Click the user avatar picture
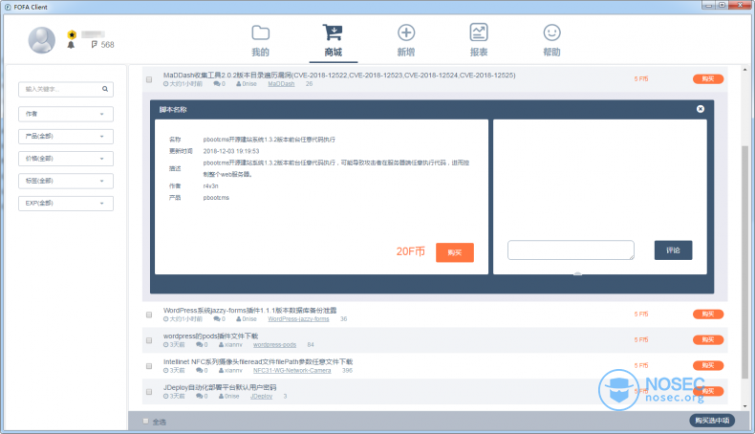Screen dimensions: 755x434 (42, 40)
